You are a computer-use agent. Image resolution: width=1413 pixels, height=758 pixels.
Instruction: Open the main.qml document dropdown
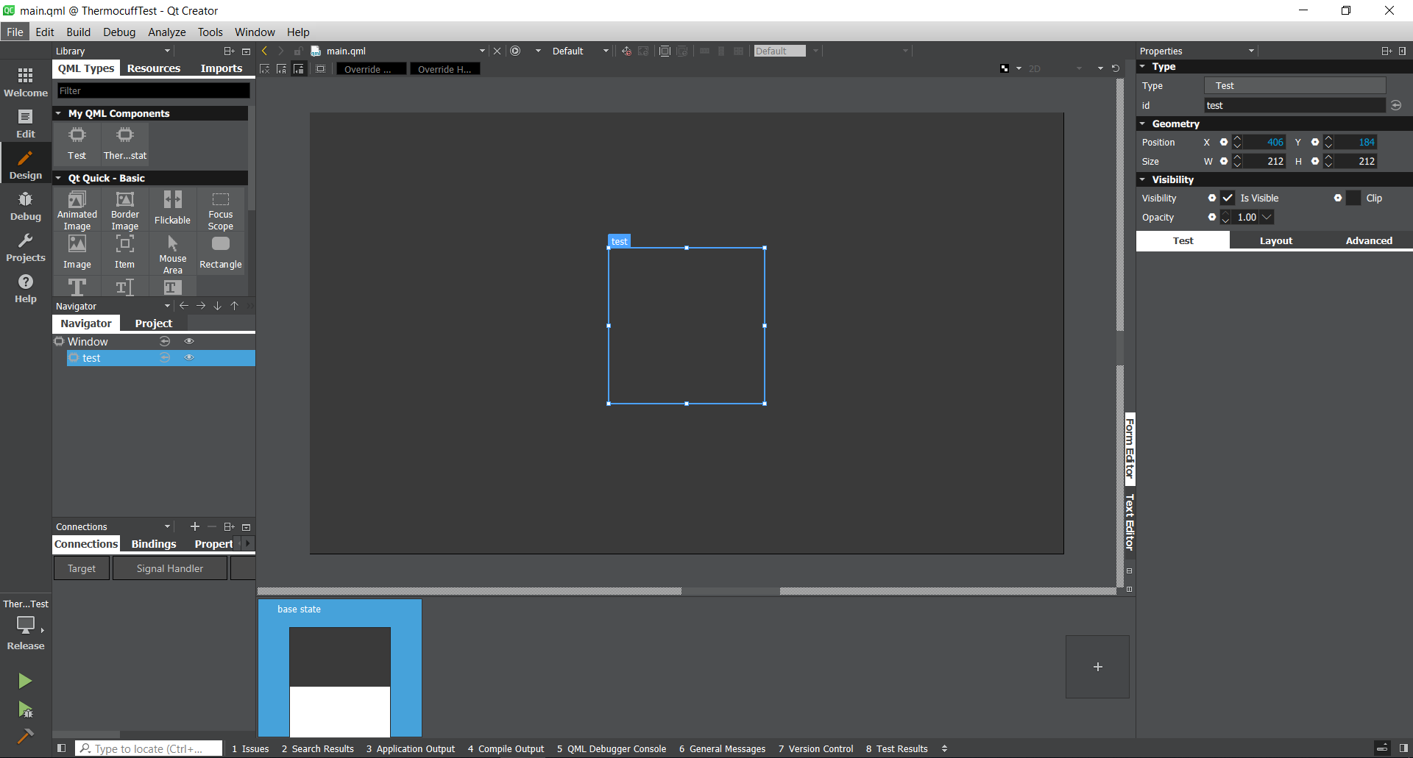482,51
